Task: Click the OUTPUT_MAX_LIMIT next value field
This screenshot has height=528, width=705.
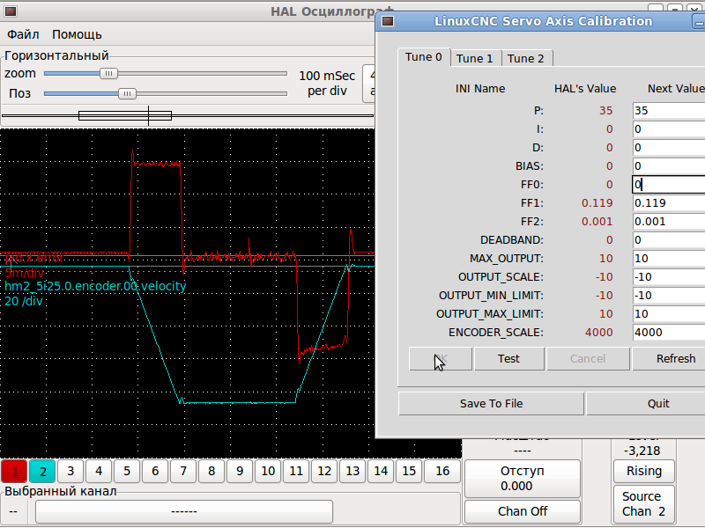Action: click(669, 314)
